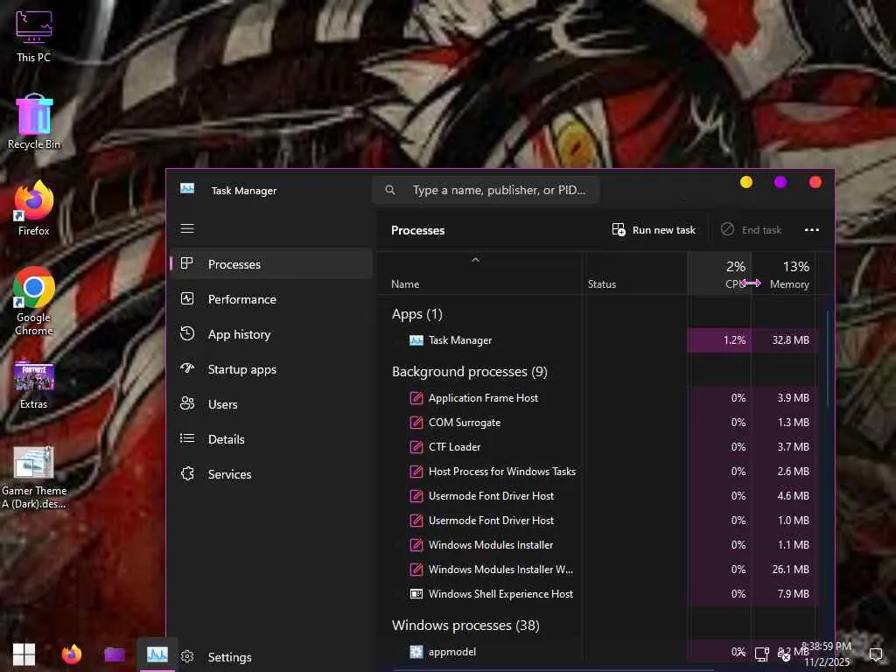Screen dimensions: 896x672
Task: Click the purple maximize dot
Action: coord(780,182)
